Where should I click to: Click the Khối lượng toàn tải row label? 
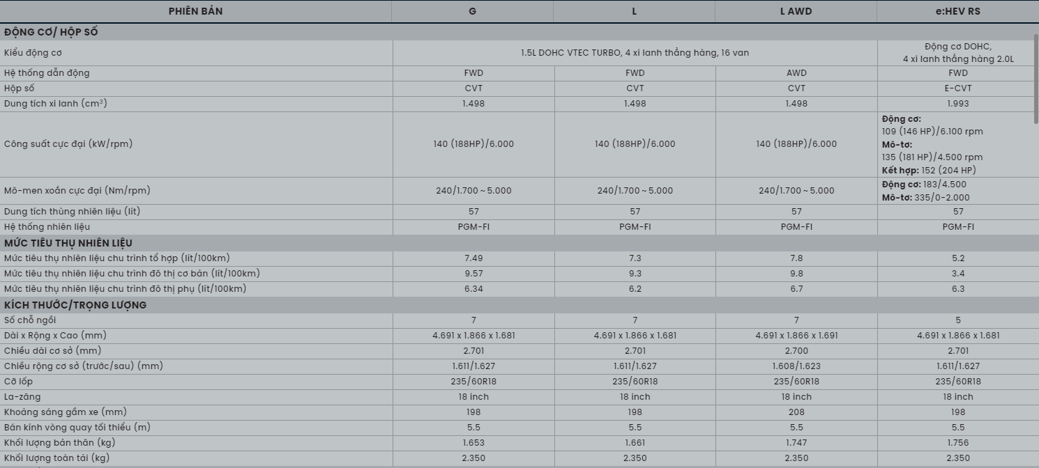coord(56,458)
